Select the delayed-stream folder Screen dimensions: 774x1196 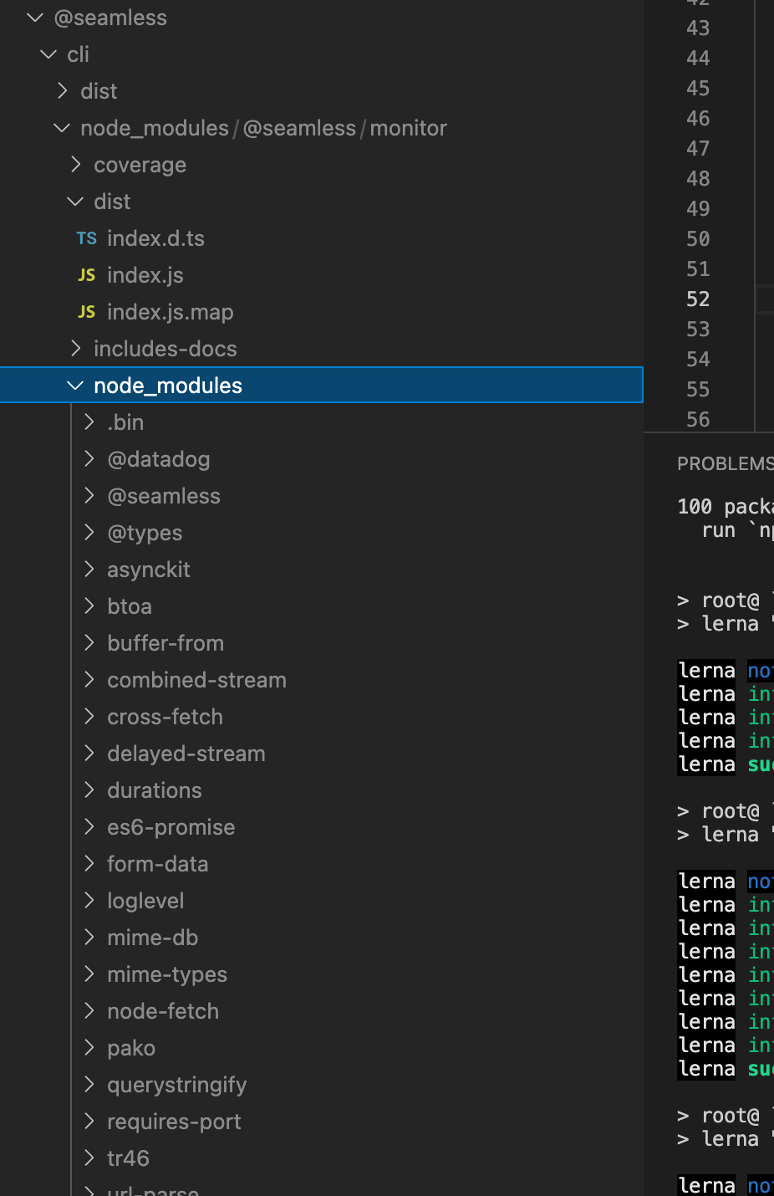[x=186, y=754]
